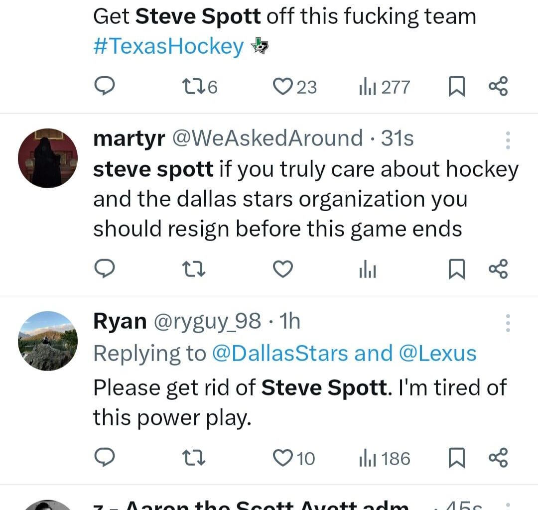Open martyr's profile picture
Viewport: 538px width, 510px height.
(x=48, y=158)
